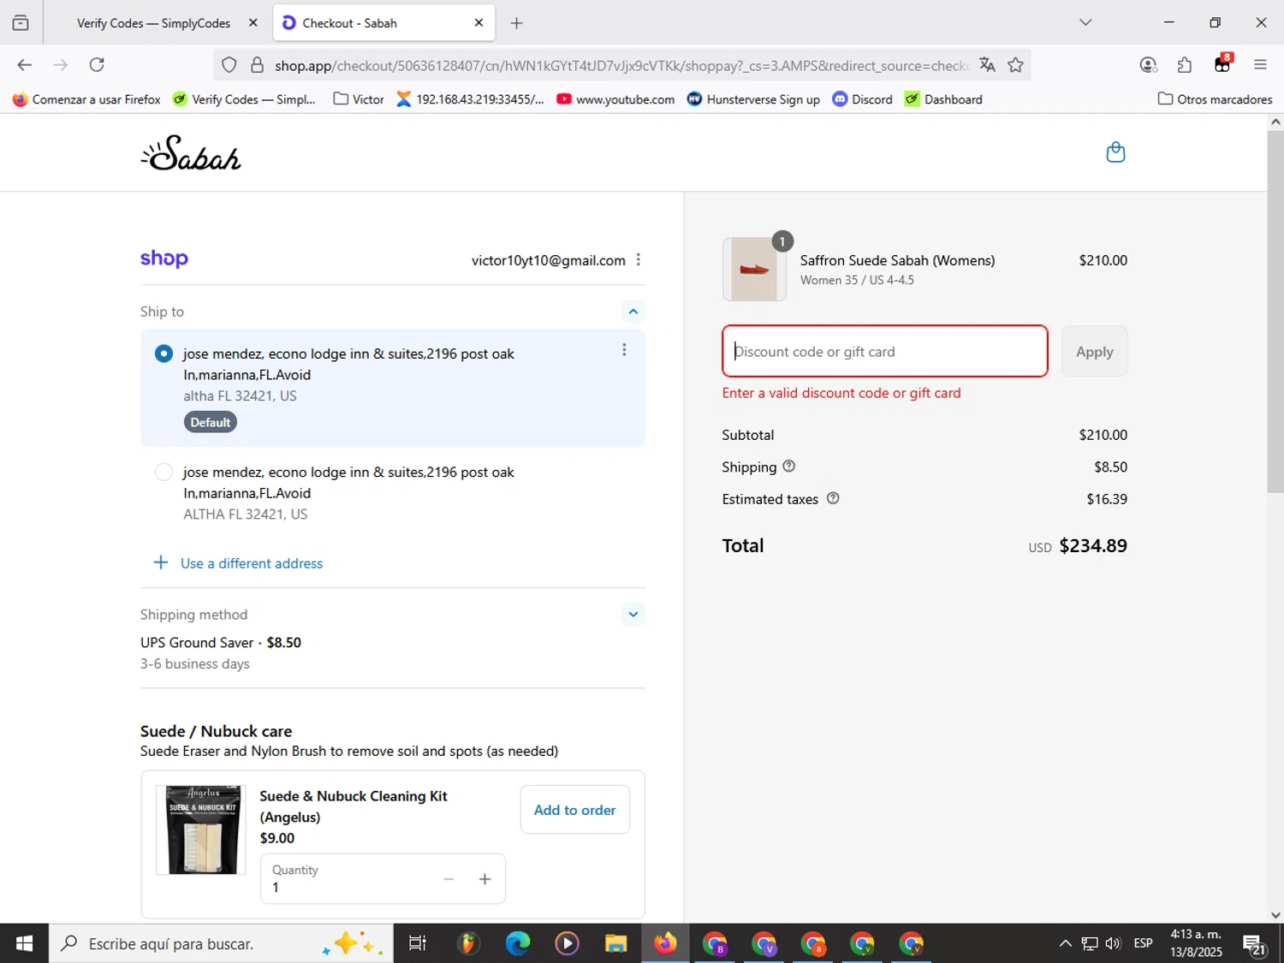Click the tracking protection shield icon
This screenshot has width=1284, height=963.
click(x=229, y=65)
